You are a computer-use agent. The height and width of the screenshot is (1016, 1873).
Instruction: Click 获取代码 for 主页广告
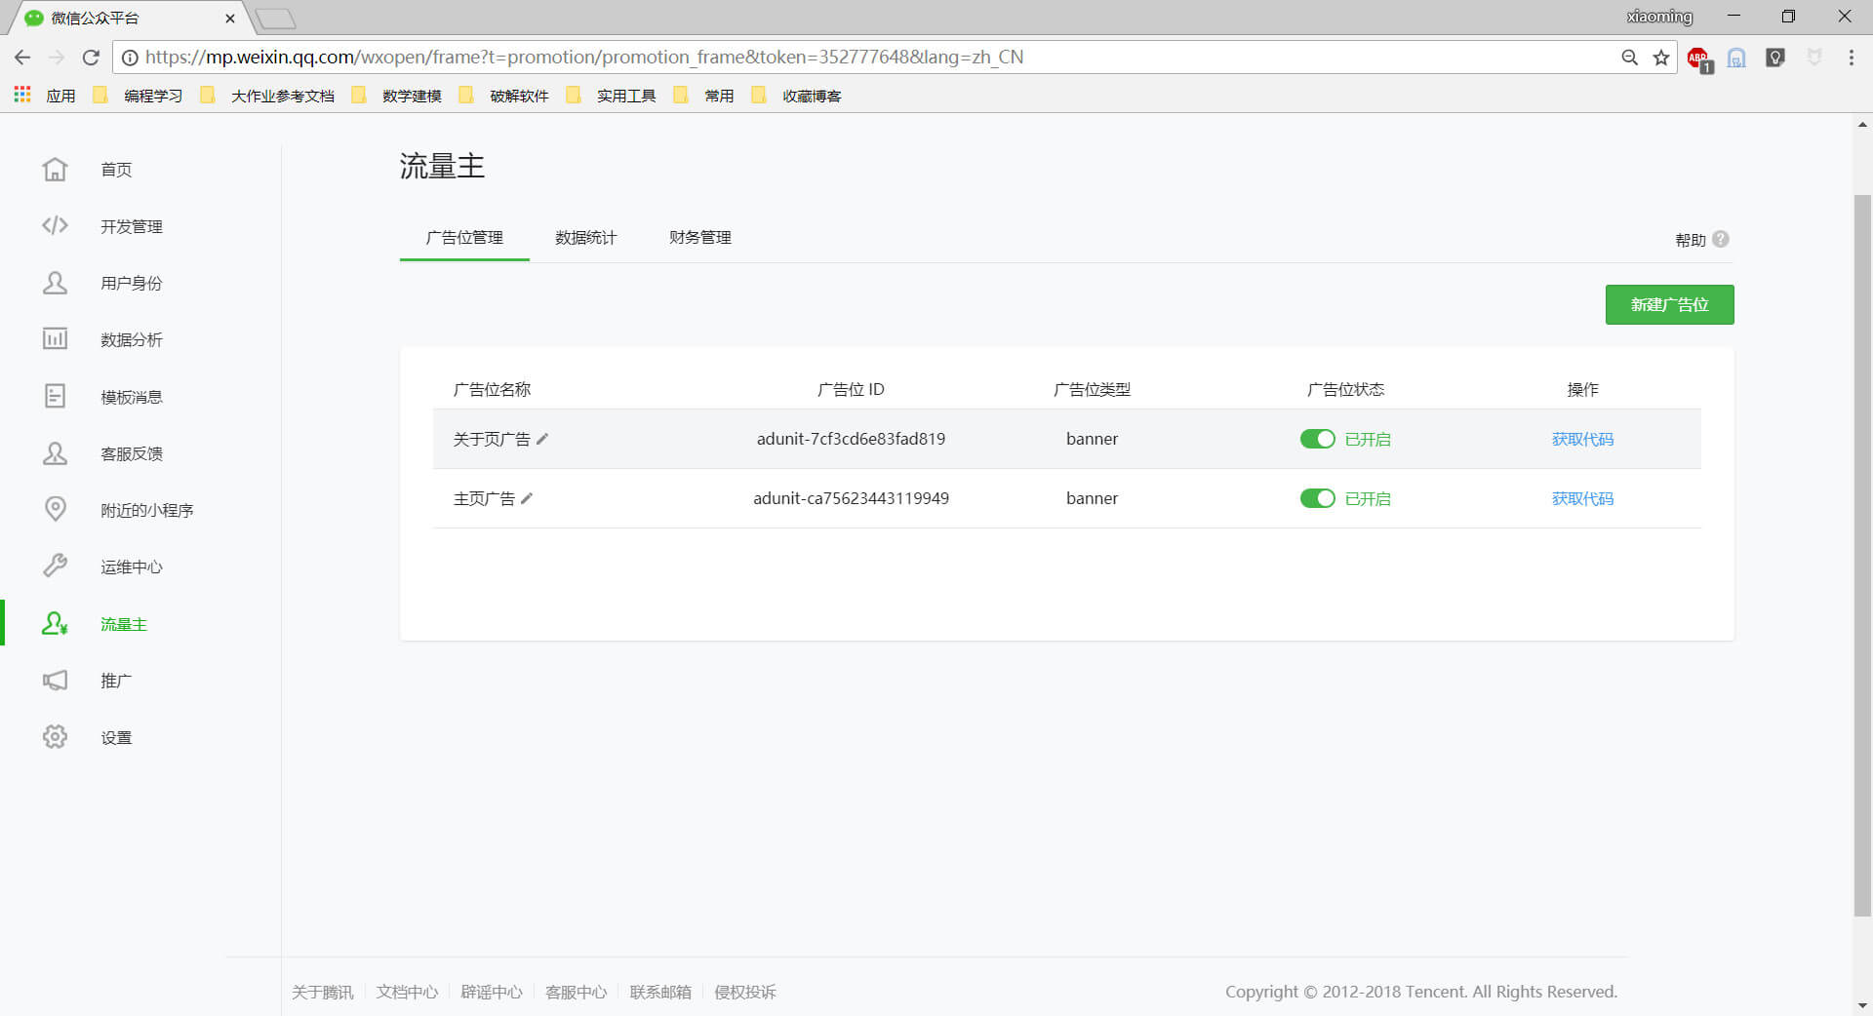pyautogui.click(x=1582, y=498)
